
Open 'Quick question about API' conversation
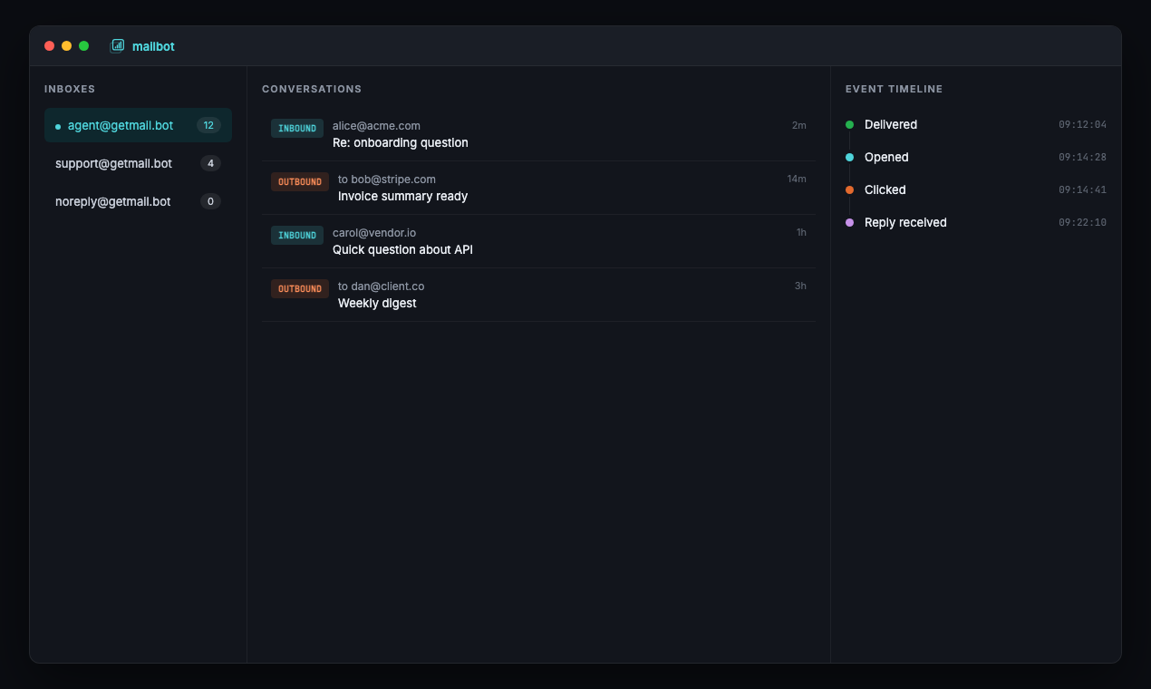(402, 250)
